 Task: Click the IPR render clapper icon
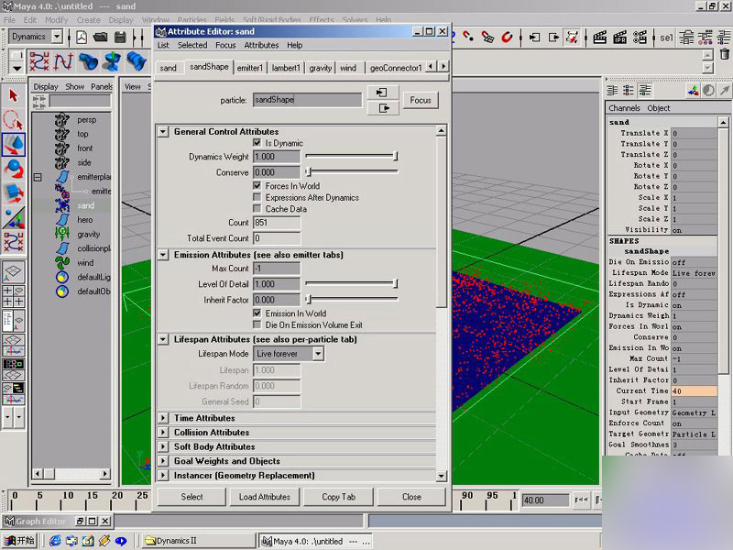click(620, 37)
